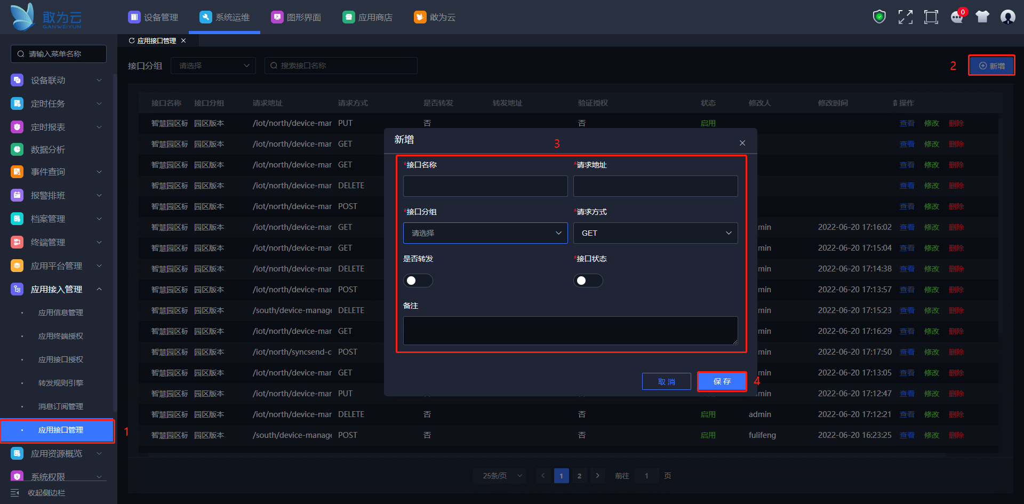Click the 设备联动 sidebar icon
Screen dimensions: 1024x504
17,80
